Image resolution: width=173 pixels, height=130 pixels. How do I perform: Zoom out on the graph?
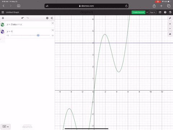coord(170,29)
